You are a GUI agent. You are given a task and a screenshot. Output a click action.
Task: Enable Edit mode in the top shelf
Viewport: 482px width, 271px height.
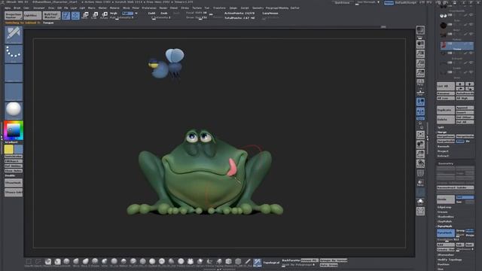66,15
